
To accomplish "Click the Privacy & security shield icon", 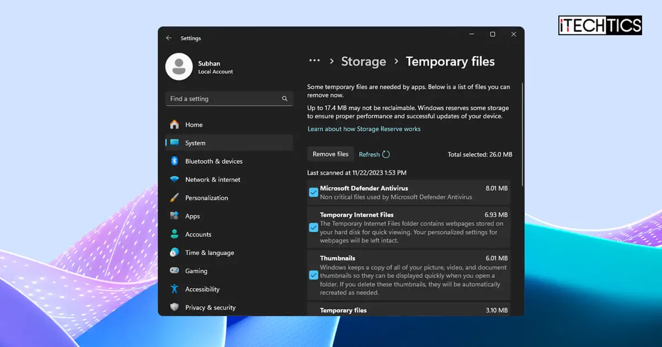I will (174, 307).
